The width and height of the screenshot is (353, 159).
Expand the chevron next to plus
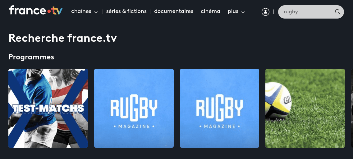pos(243,12)
